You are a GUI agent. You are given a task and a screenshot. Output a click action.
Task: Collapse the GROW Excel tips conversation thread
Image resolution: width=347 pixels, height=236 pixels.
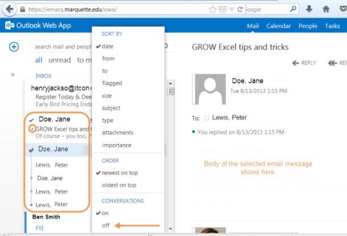32,129
